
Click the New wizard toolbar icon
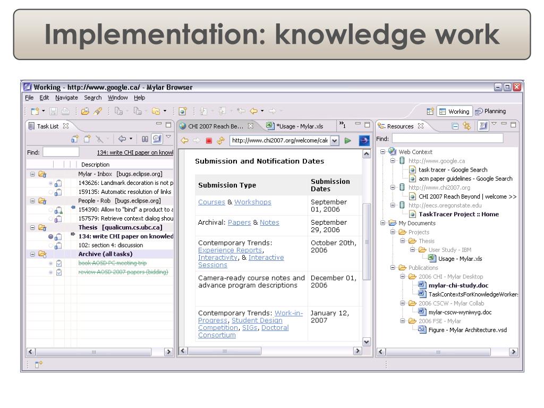(35, 112)
